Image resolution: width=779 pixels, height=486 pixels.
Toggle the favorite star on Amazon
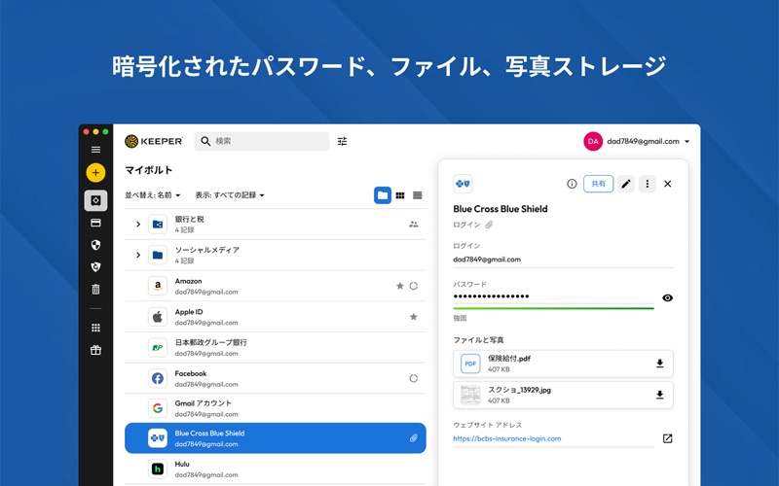click(400, 286)
